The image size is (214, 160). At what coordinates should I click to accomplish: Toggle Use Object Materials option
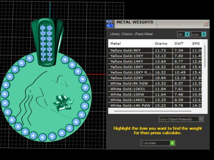[181, 119]
